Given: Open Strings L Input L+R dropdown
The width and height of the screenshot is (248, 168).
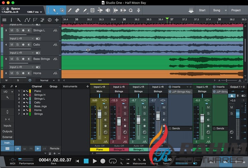Looking at the screenshot, I should 21,38.
